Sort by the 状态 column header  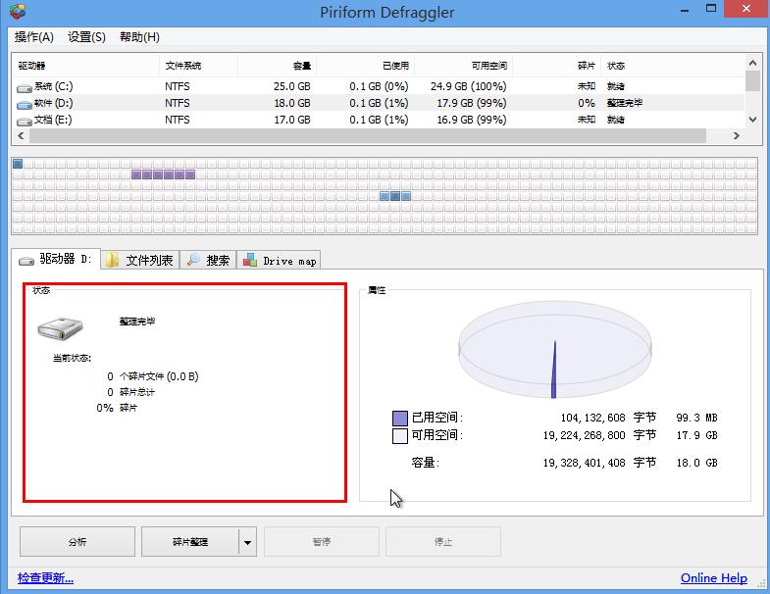[673, 66]
